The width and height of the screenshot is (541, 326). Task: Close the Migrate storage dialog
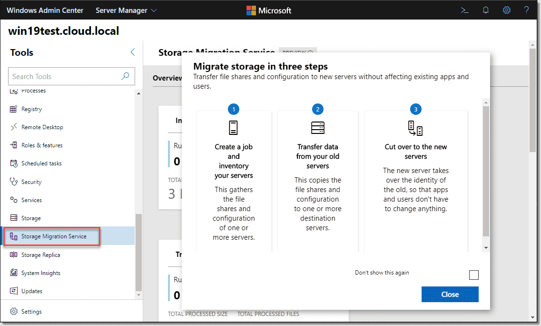[x=450, y=294]
